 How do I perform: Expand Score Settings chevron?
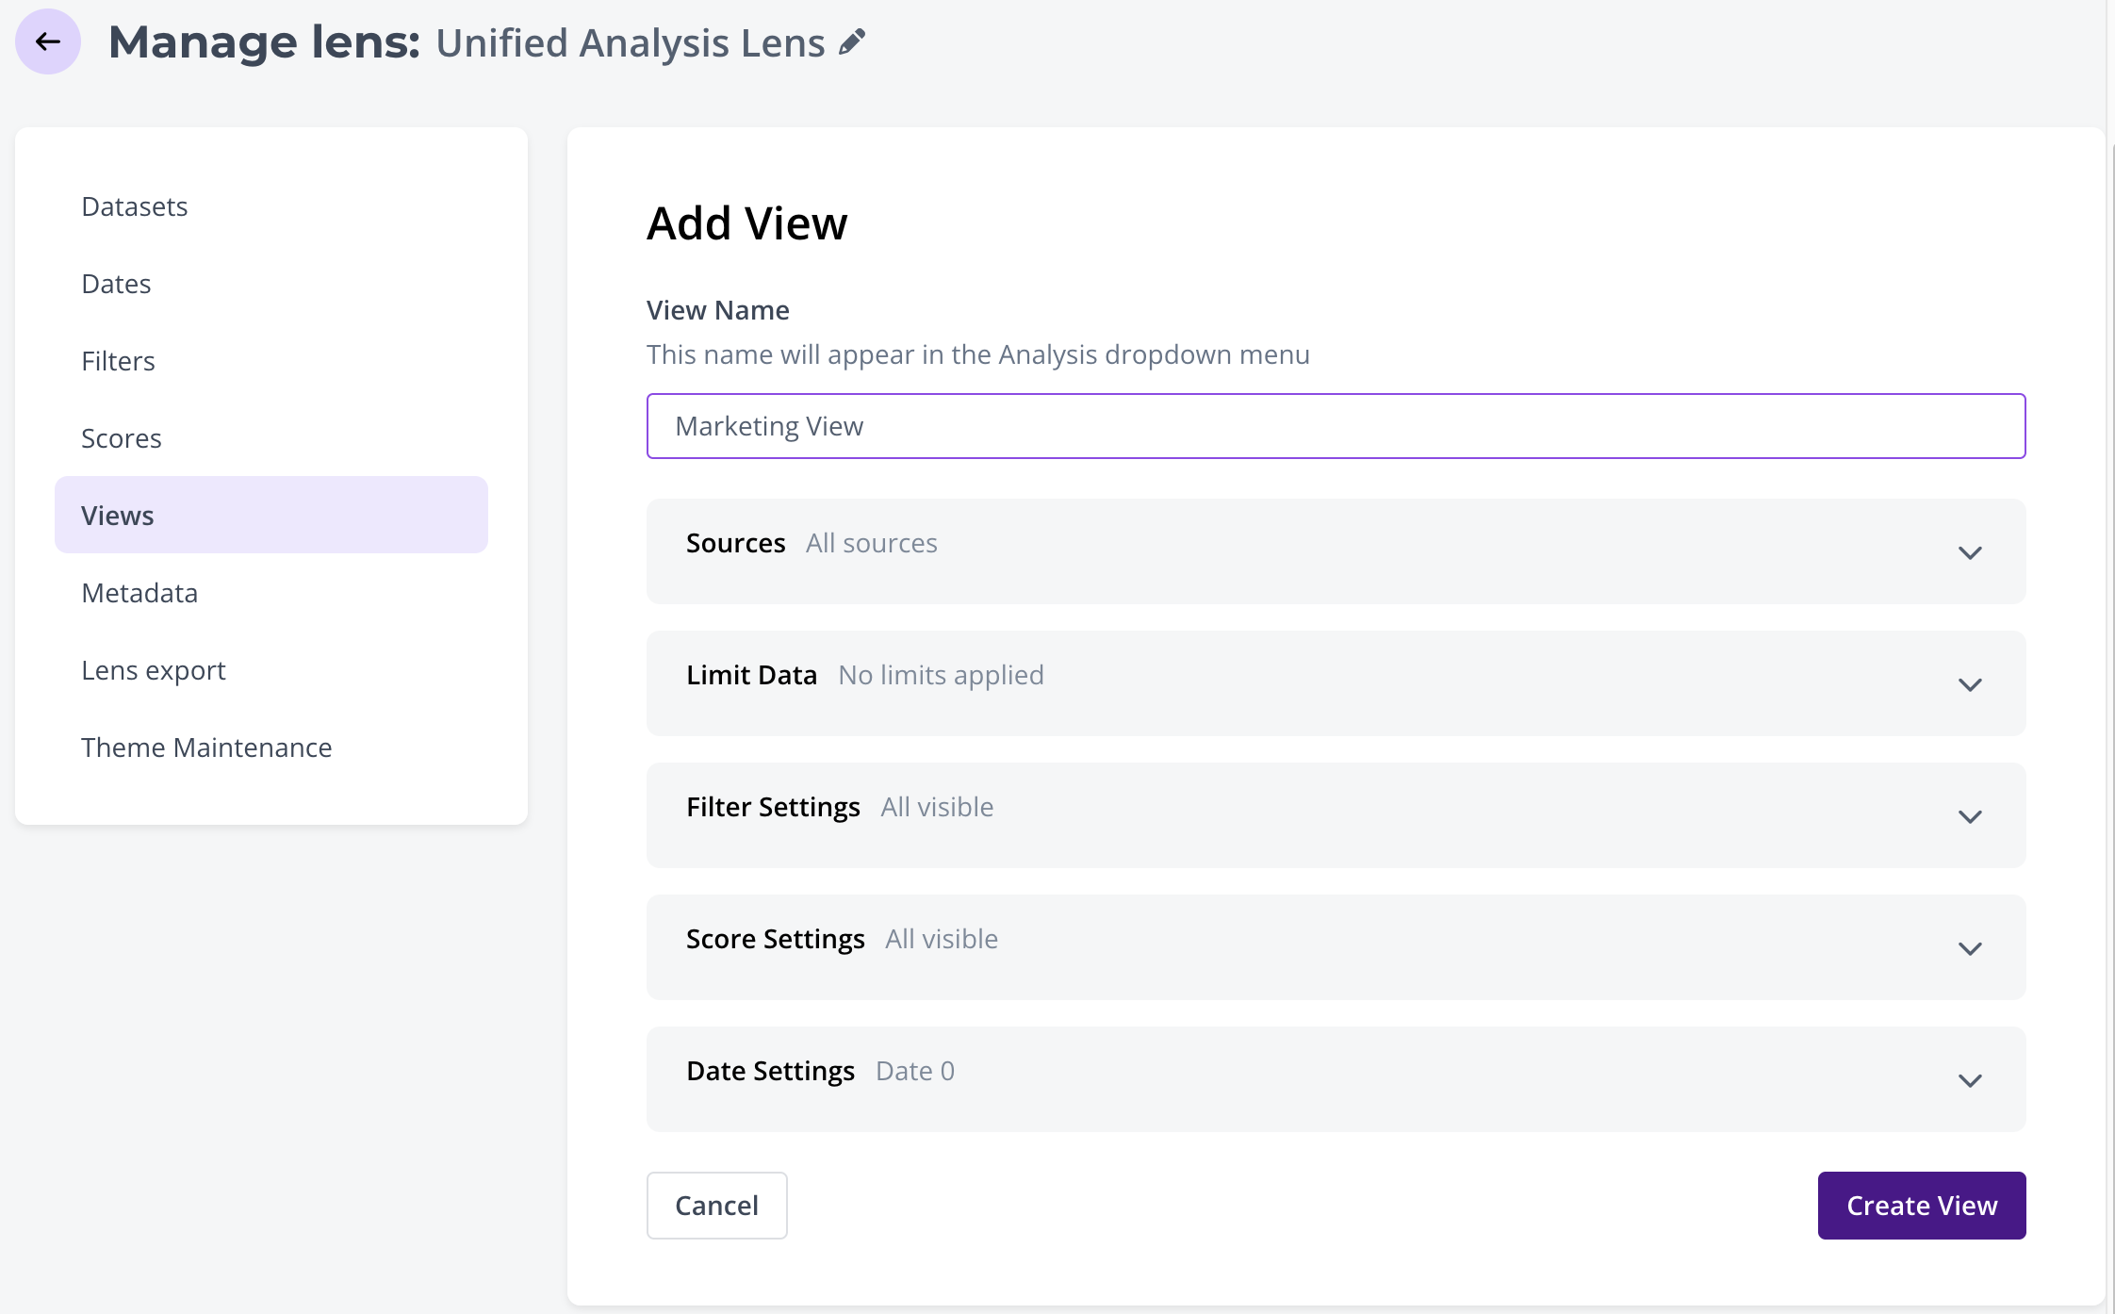pyautogui.click(x=1970, y=948)
